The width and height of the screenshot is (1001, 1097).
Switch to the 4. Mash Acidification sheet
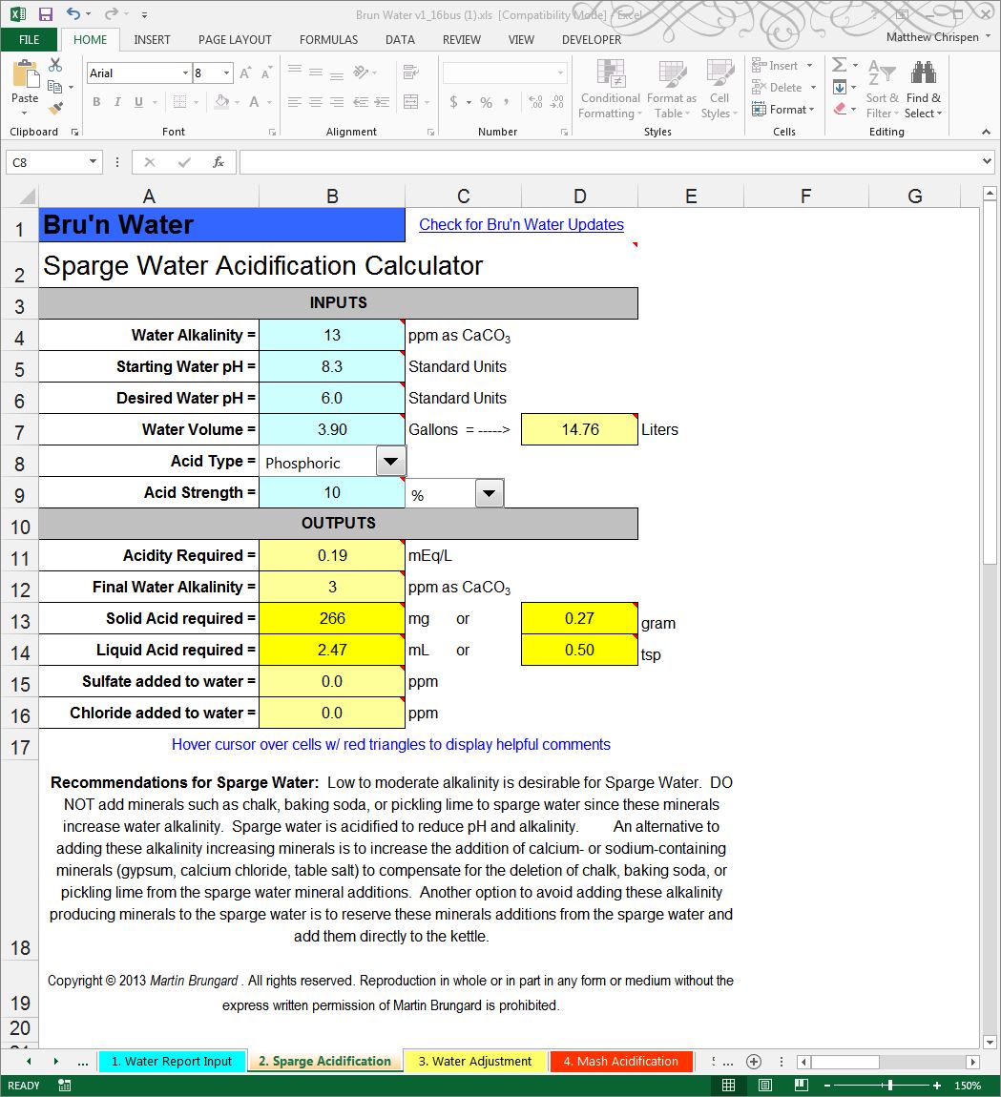pyautogui.click(x=621, y=1061)
